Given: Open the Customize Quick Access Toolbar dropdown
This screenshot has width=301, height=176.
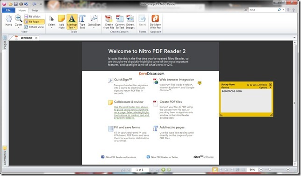Looking at the screenshot, I should pyautogui.click(x=41, y=4).
